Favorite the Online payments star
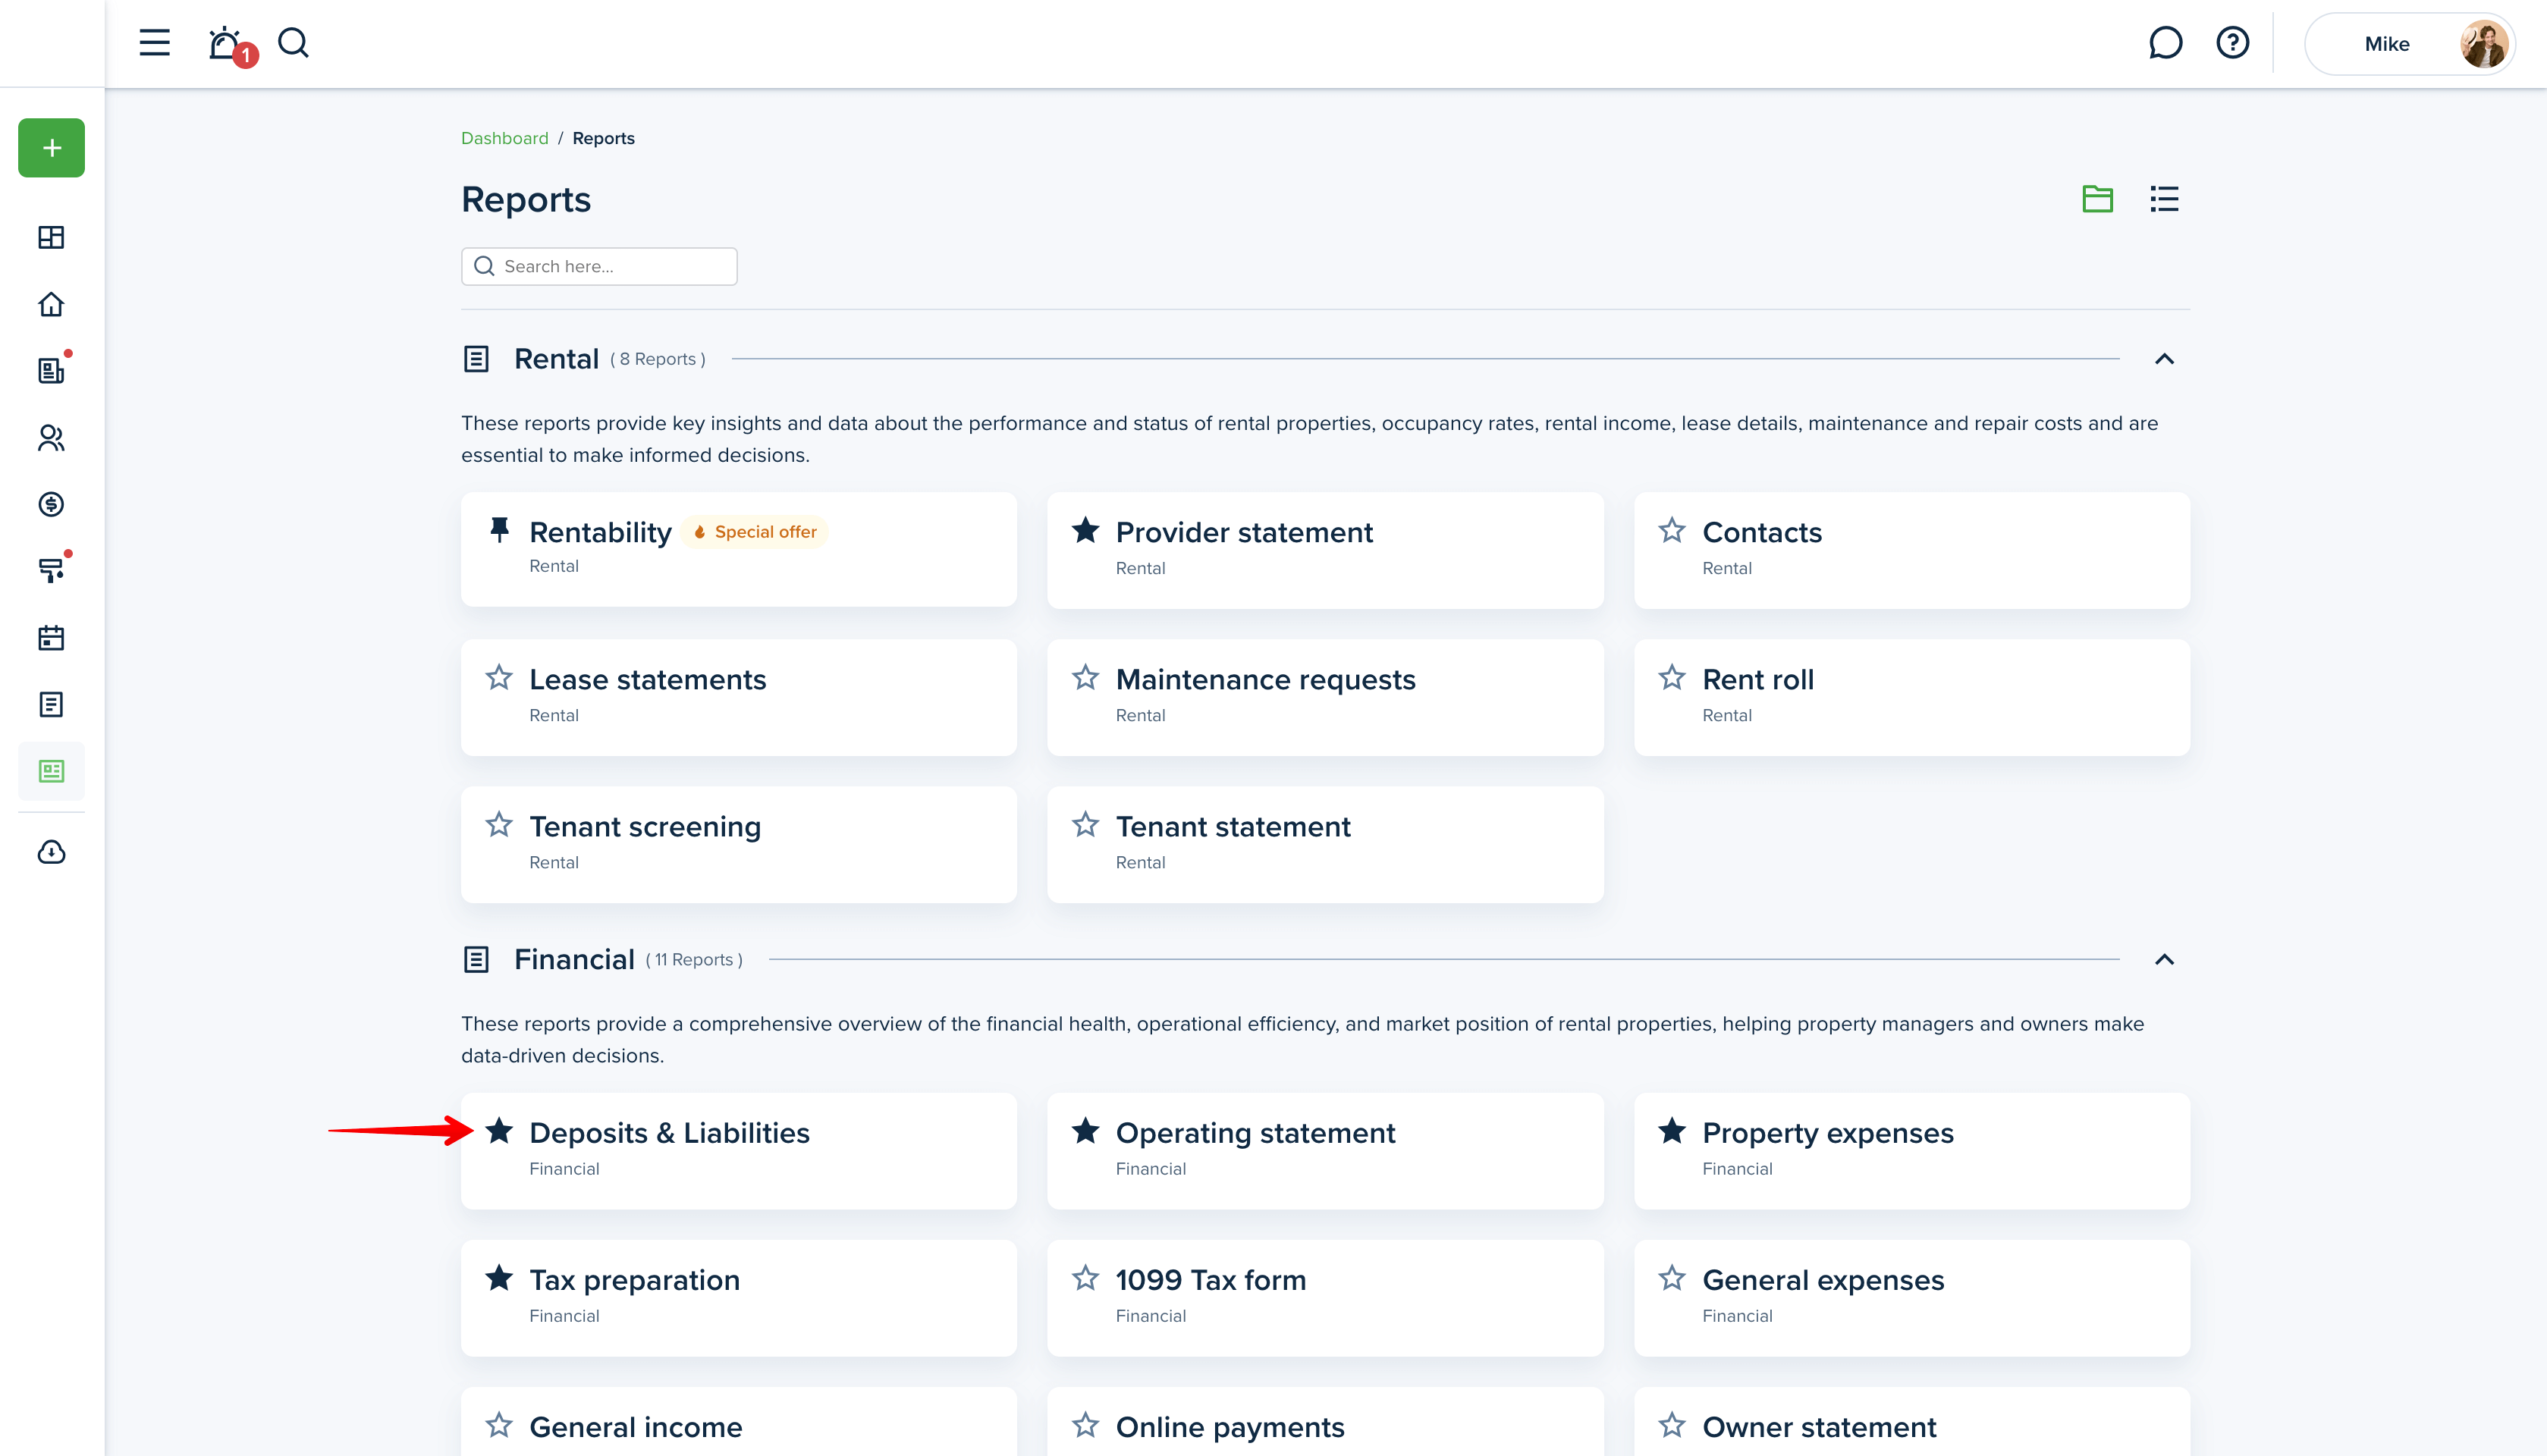The height and width of the screenshot is (1456, 2547). pyautogui.click(x=1085, y=1425)
